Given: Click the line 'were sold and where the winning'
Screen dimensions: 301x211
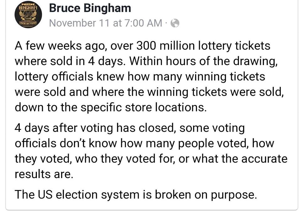Looking at the screenshot, I should tap(149, 92).
